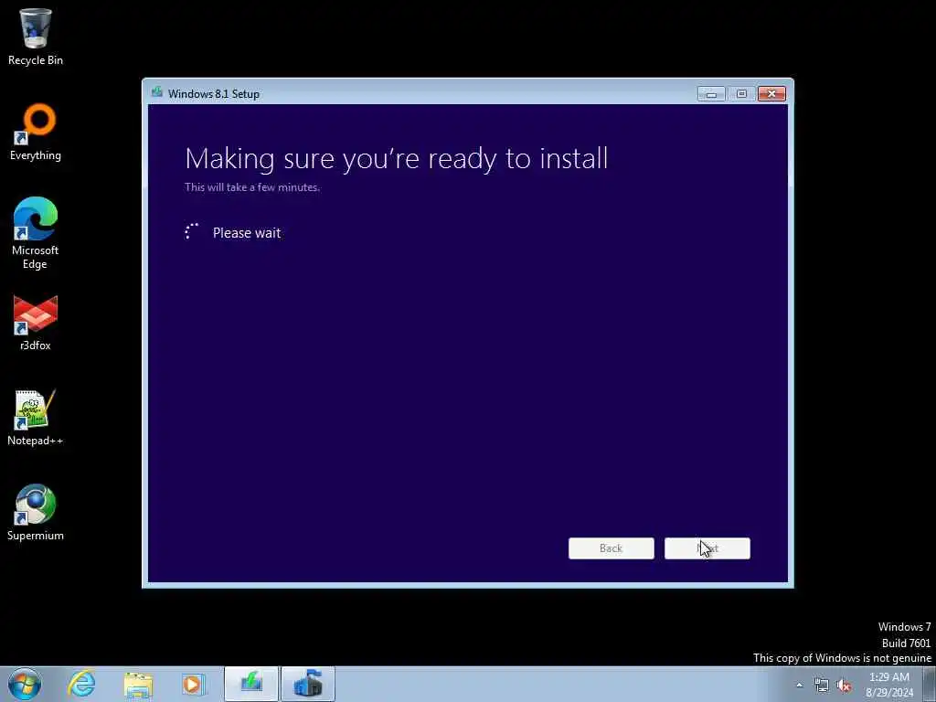Image resolution: width=936 pixels, height=702 pixels.
Task: Select the r3dfox browser shortcut
Action: click(36, 323)
